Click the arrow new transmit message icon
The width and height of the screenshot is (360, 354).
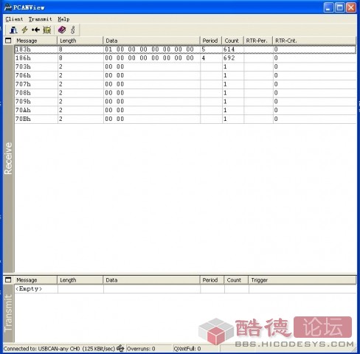tap(35, 30)
